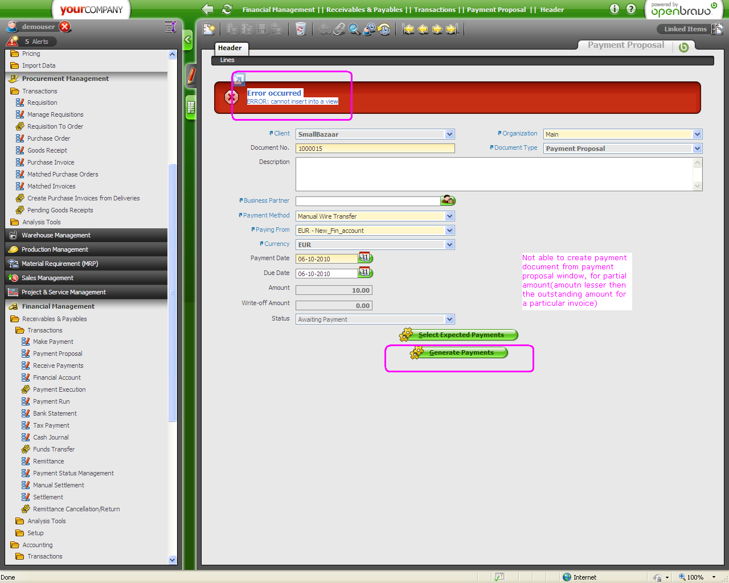729x583 pixels.
Task: Hide the left menu panel
Action: (x=188, y=40)
